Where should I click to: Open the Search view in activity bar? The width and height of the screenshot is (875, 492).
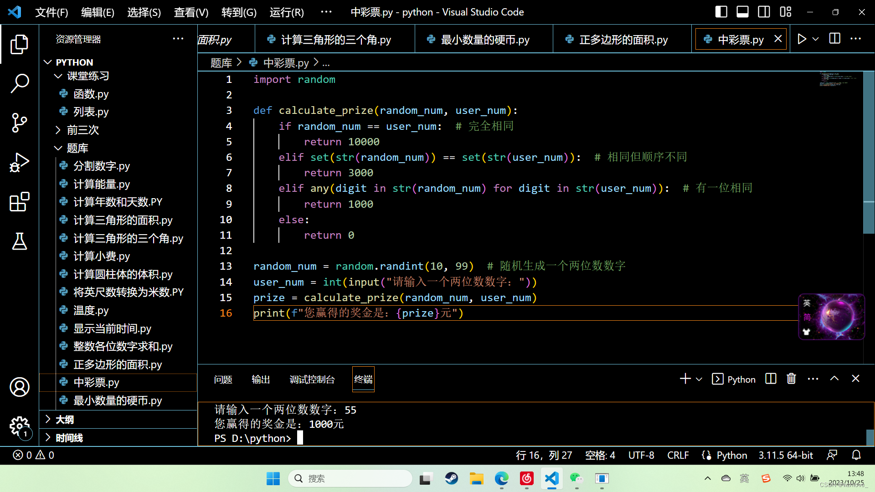(19, 83)
